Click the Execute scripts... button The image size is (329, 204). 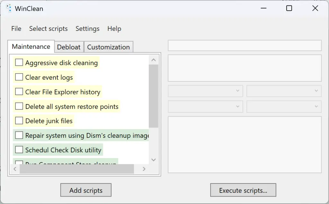243,190
